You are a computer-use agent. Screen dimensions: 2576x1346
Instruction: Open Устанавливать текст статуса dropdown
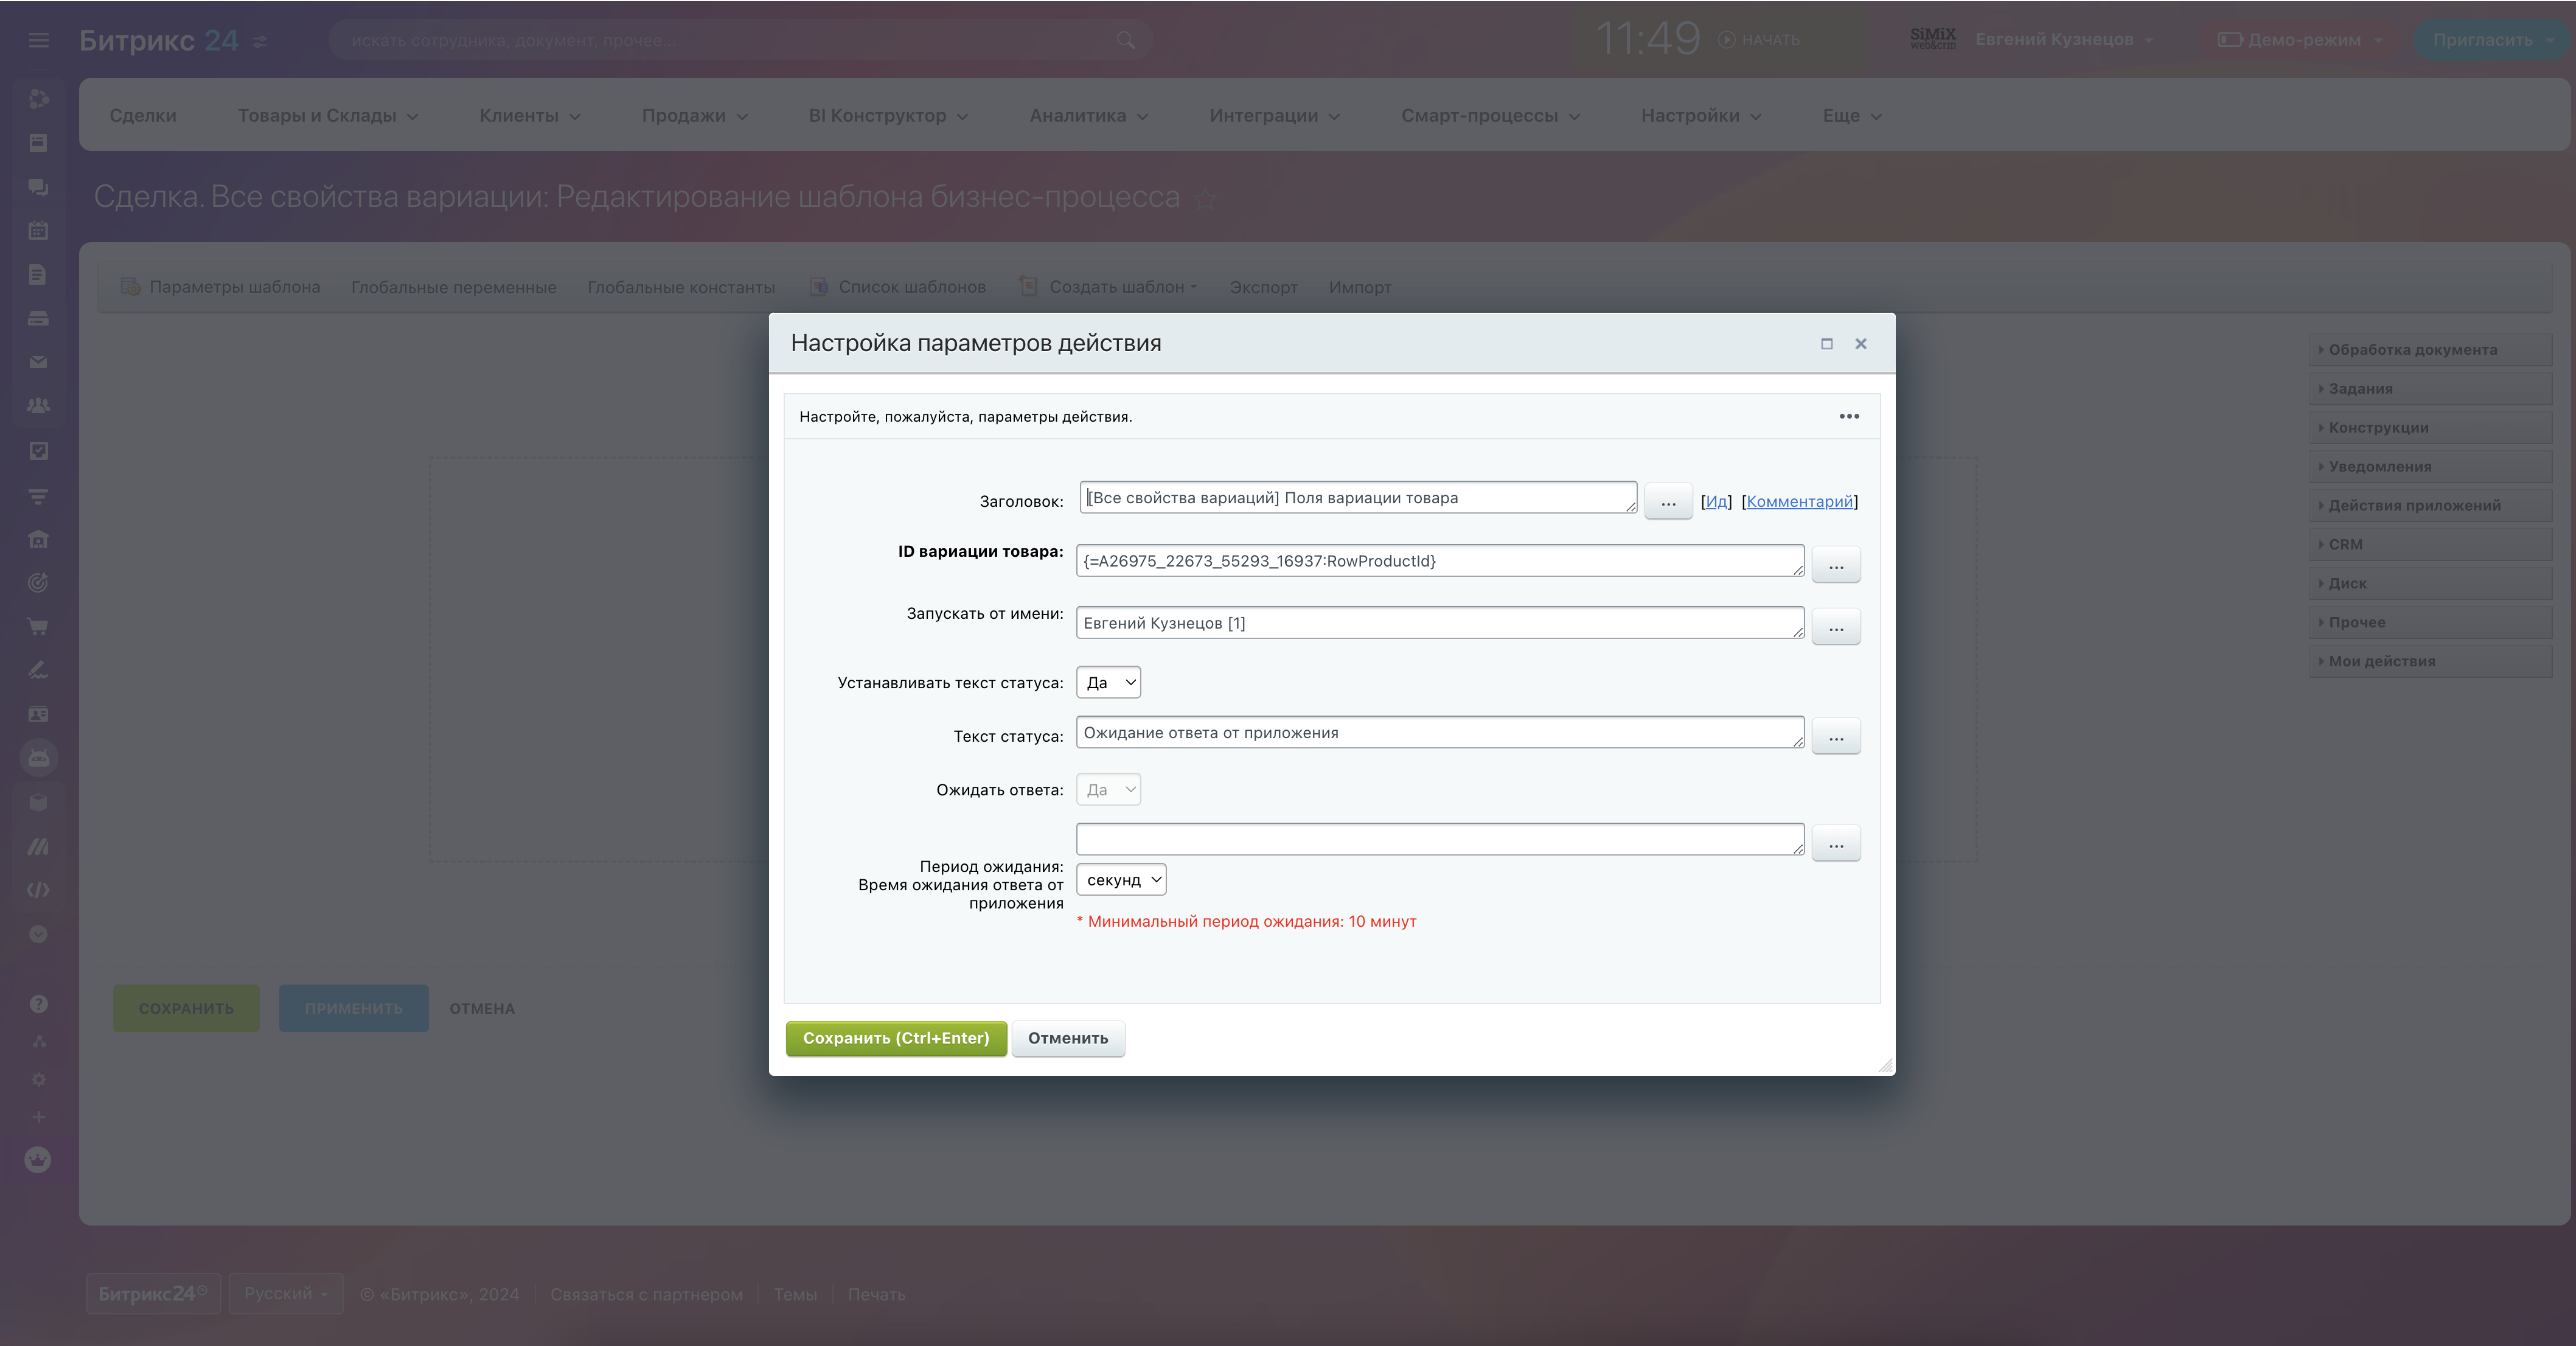tap(1108, 683)
